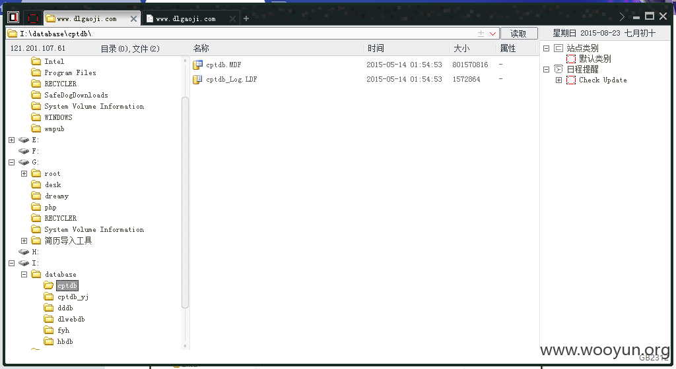Click the hbdb folder icon
The height and width of the screenshot is (369, 676).
tap(49, 341)
